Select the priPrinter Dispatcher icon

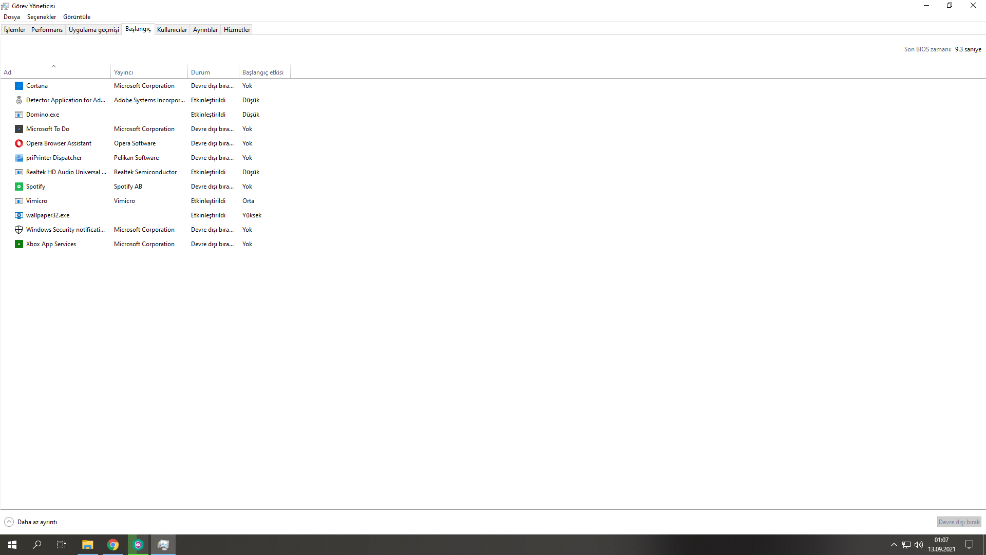coord(19,158)
